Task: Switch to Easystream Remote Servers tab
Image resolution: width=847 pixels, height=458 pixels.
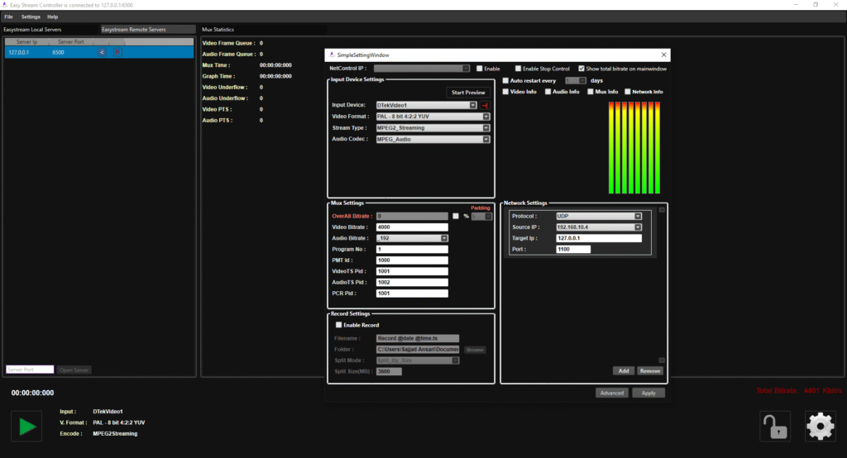Action: pos(133,30)
